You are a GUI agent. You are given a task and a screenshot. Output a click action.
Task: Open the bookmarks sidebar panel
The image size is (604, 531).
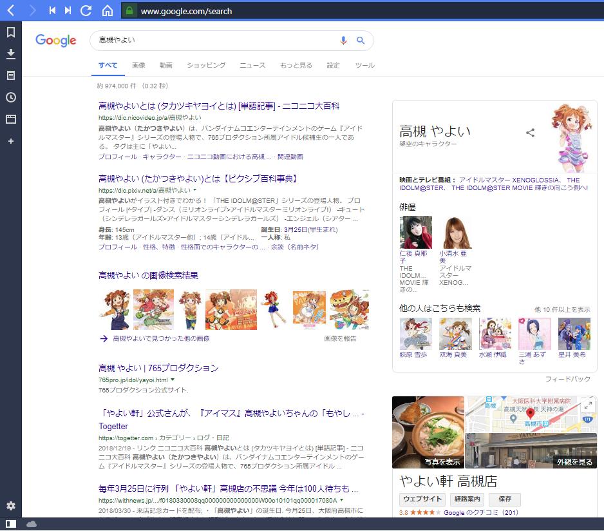(11, 32)
